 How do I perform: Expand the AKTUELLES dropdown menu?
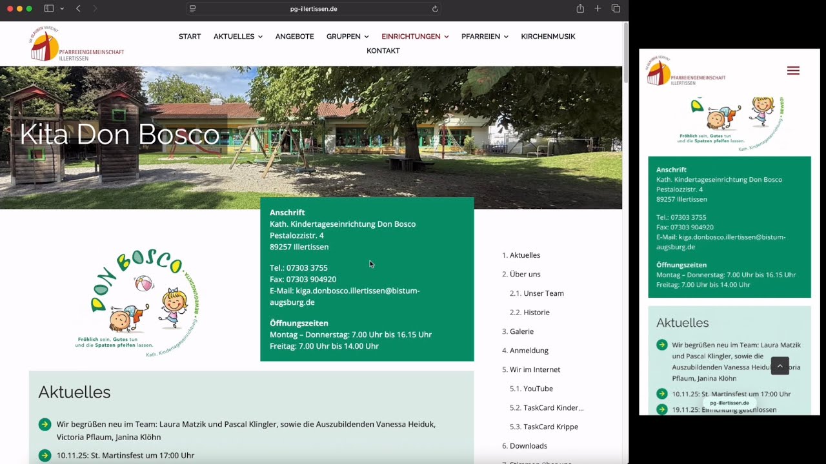238,37
